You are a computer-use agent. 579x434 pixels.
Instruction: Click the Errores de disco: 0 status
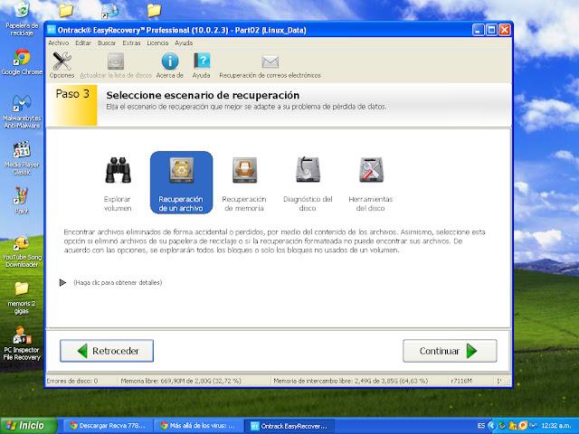click(72, 381)
